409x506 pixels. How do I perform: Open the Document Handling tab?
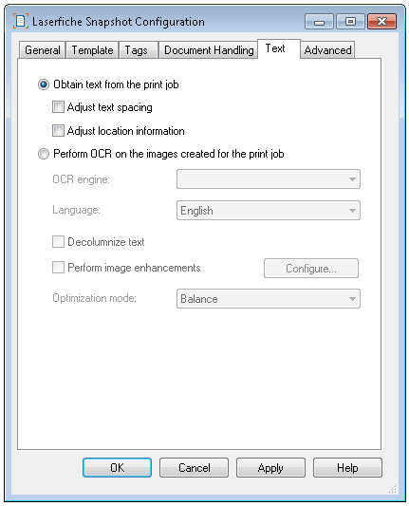209,50
